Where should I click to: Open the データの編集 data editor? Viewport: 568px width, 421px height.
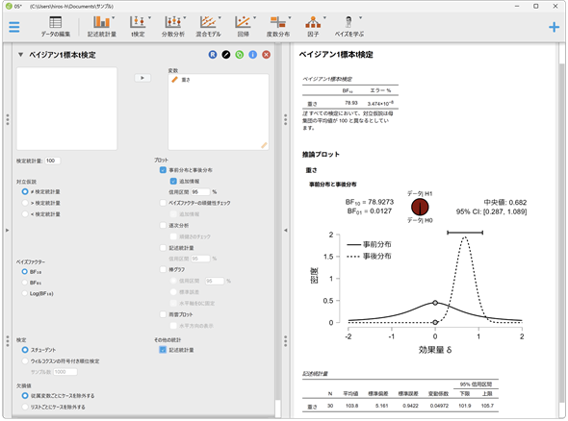[56, 26]
